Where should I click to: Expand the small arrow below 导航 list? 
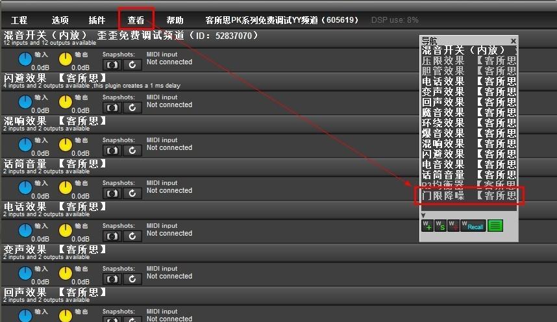tap(423, 215)
